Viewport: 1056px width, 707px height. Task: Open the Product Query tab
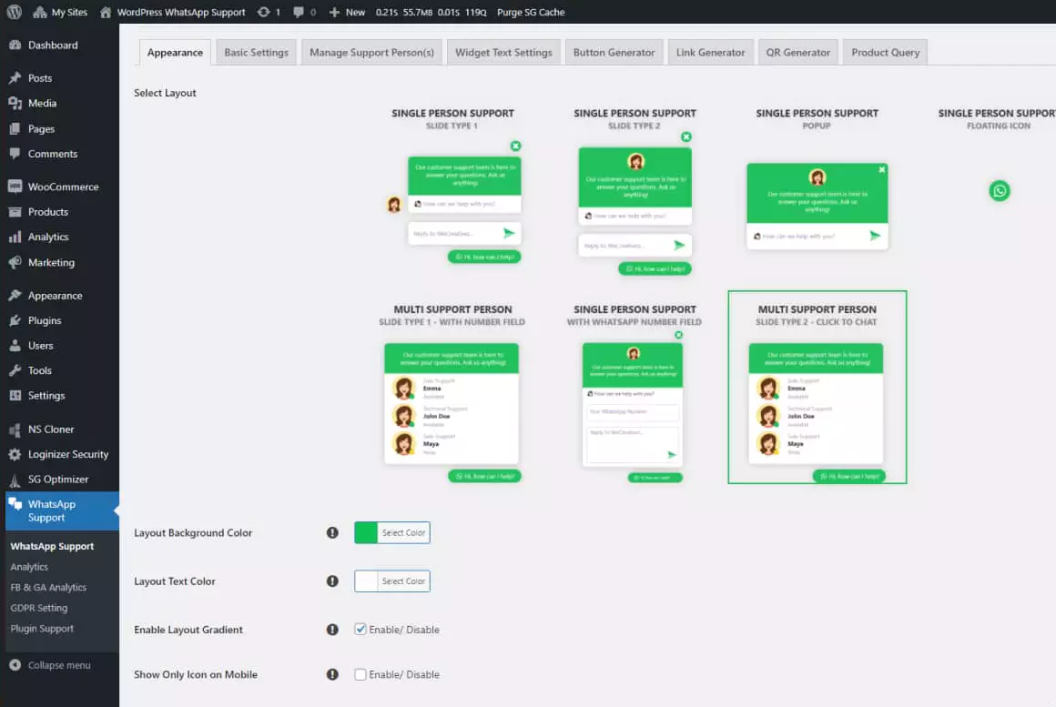886,53
